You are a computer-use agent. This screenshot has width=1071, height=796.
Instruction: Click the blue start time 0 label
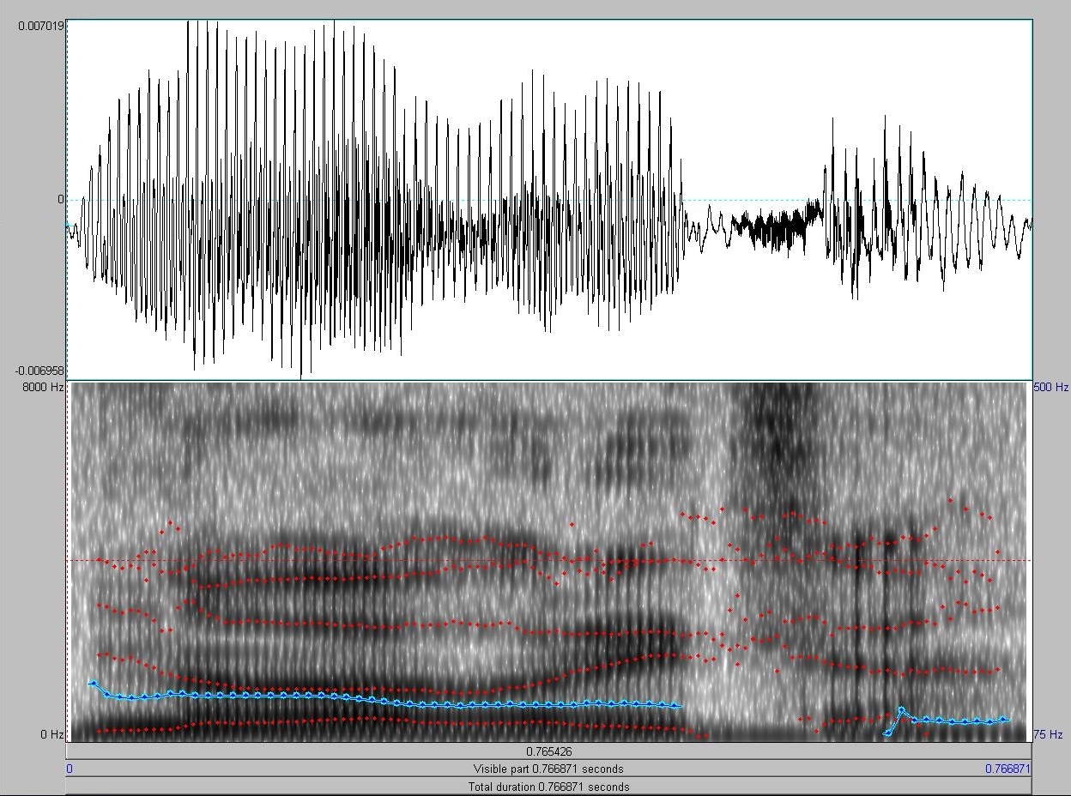[x=70, y=769]
